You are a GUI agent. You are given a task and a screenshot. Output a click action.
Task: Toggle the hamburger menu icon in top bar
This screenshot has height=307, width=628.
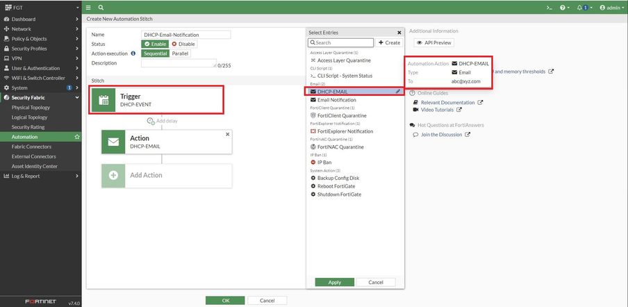coord(88,8)
